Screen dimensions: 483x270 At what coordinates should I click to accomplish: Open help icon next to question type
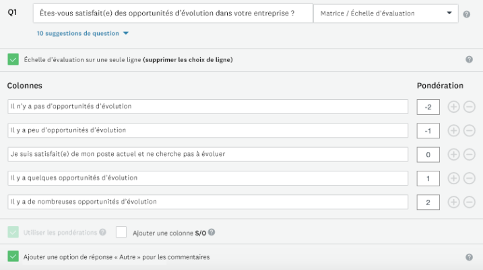click(467, 13)
